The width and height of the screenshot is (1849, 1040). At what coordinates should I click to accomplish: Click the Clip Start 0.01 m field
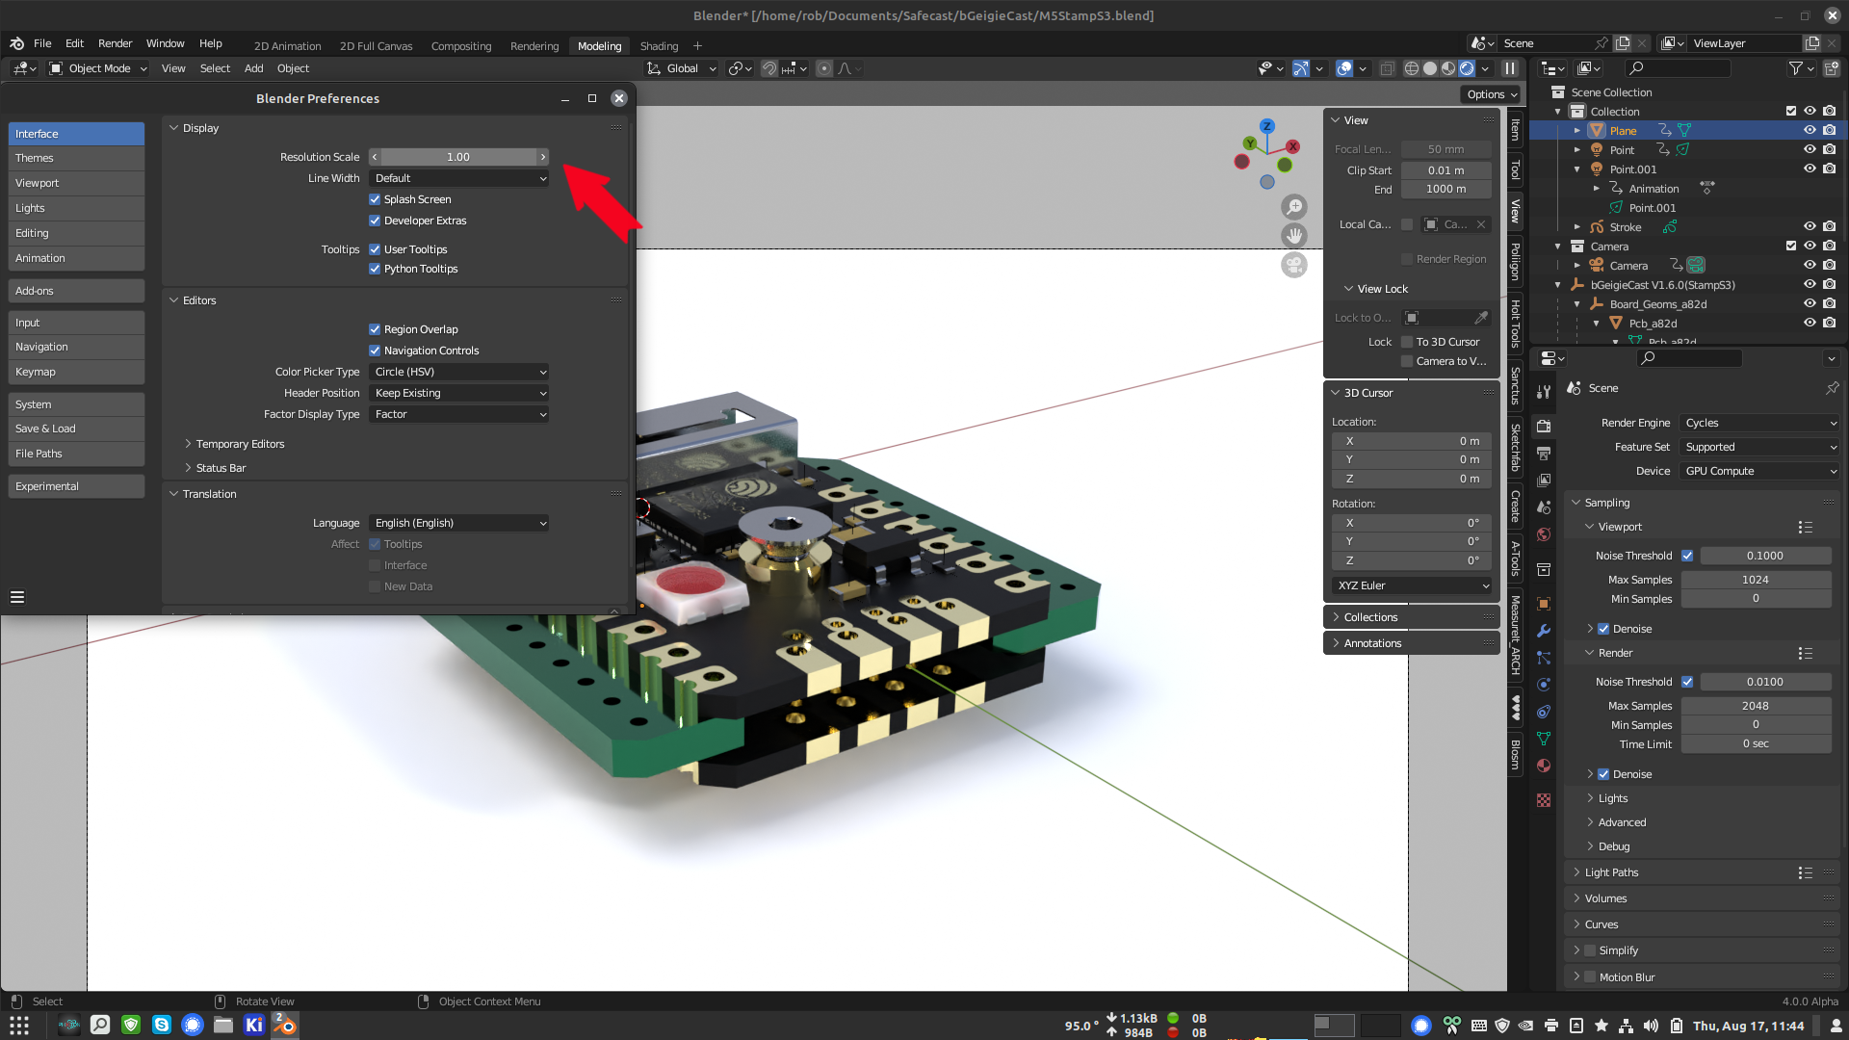pos(1445,170)
